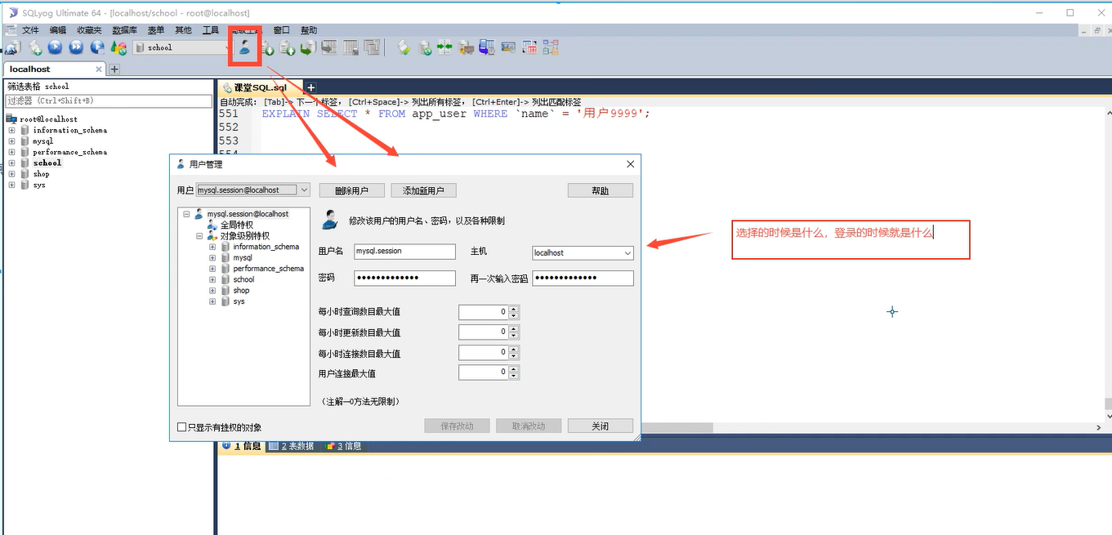Select sys in user manager tree
1112x535 pixels.
coord(239,301)
